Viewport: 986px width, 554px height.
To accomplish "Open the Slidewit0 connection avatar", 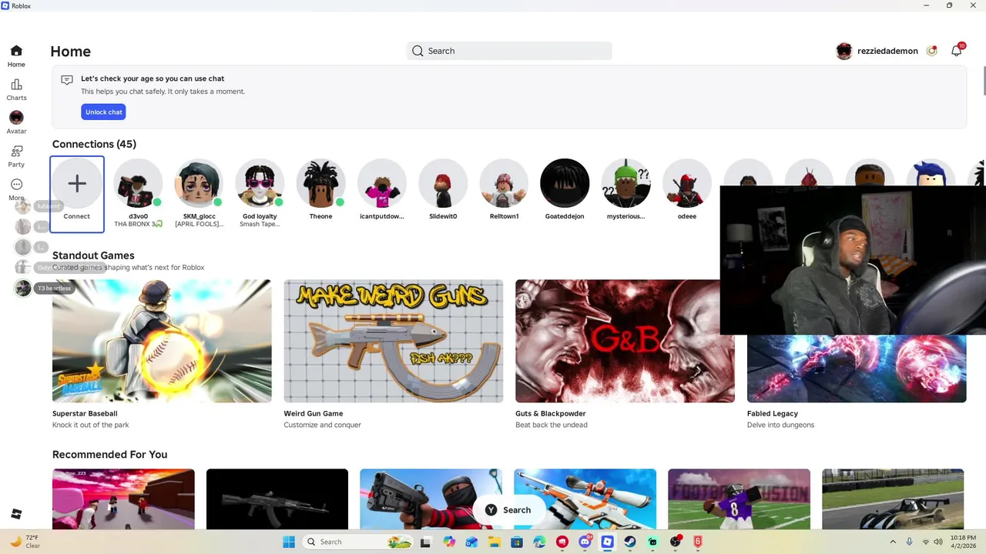I will (443, 183).
